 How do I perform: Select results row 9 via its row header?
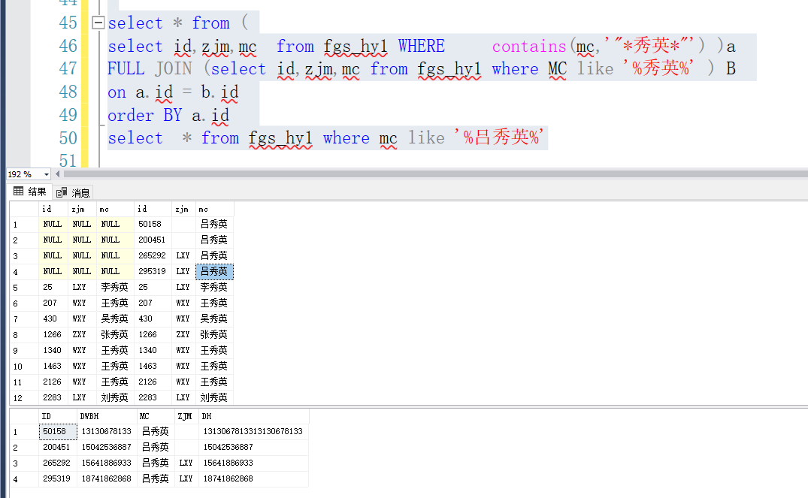pos(24,350)
